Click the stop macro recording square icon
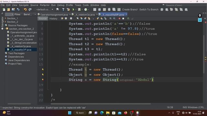 tap(123, 19)
